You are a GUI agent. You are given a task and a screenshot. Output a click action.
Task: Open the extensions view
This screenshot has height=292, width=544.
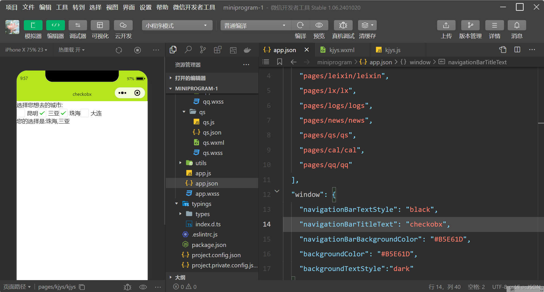click(x=218, y=50)
